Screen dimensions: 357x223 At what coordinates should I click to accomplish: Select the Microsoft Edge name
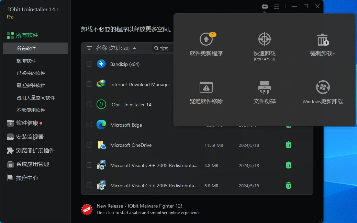[x=126, y=125]
